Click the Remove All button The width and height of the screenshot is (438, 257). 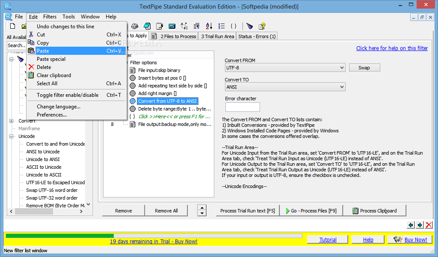[x=166, y=211]
